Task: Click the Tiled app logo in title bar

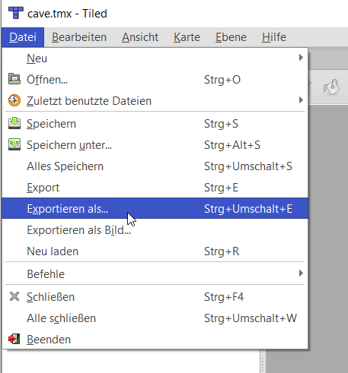Action: coord(16,13)
